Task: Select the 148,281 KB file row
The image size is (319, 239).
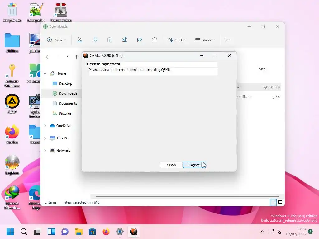Action: [259, 87]
